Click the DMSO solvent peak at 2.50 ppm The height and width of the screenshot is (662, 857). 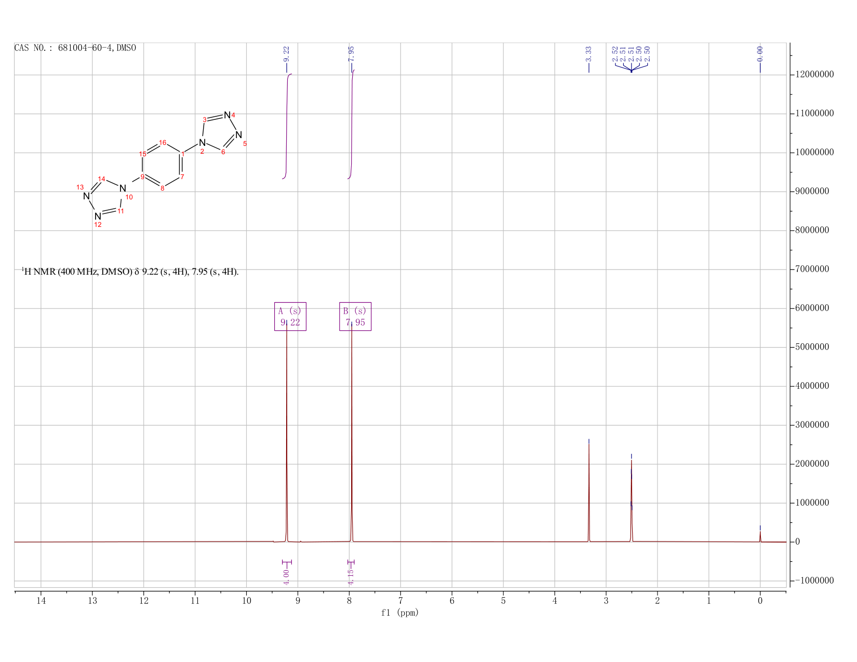(x=632, y=501)
